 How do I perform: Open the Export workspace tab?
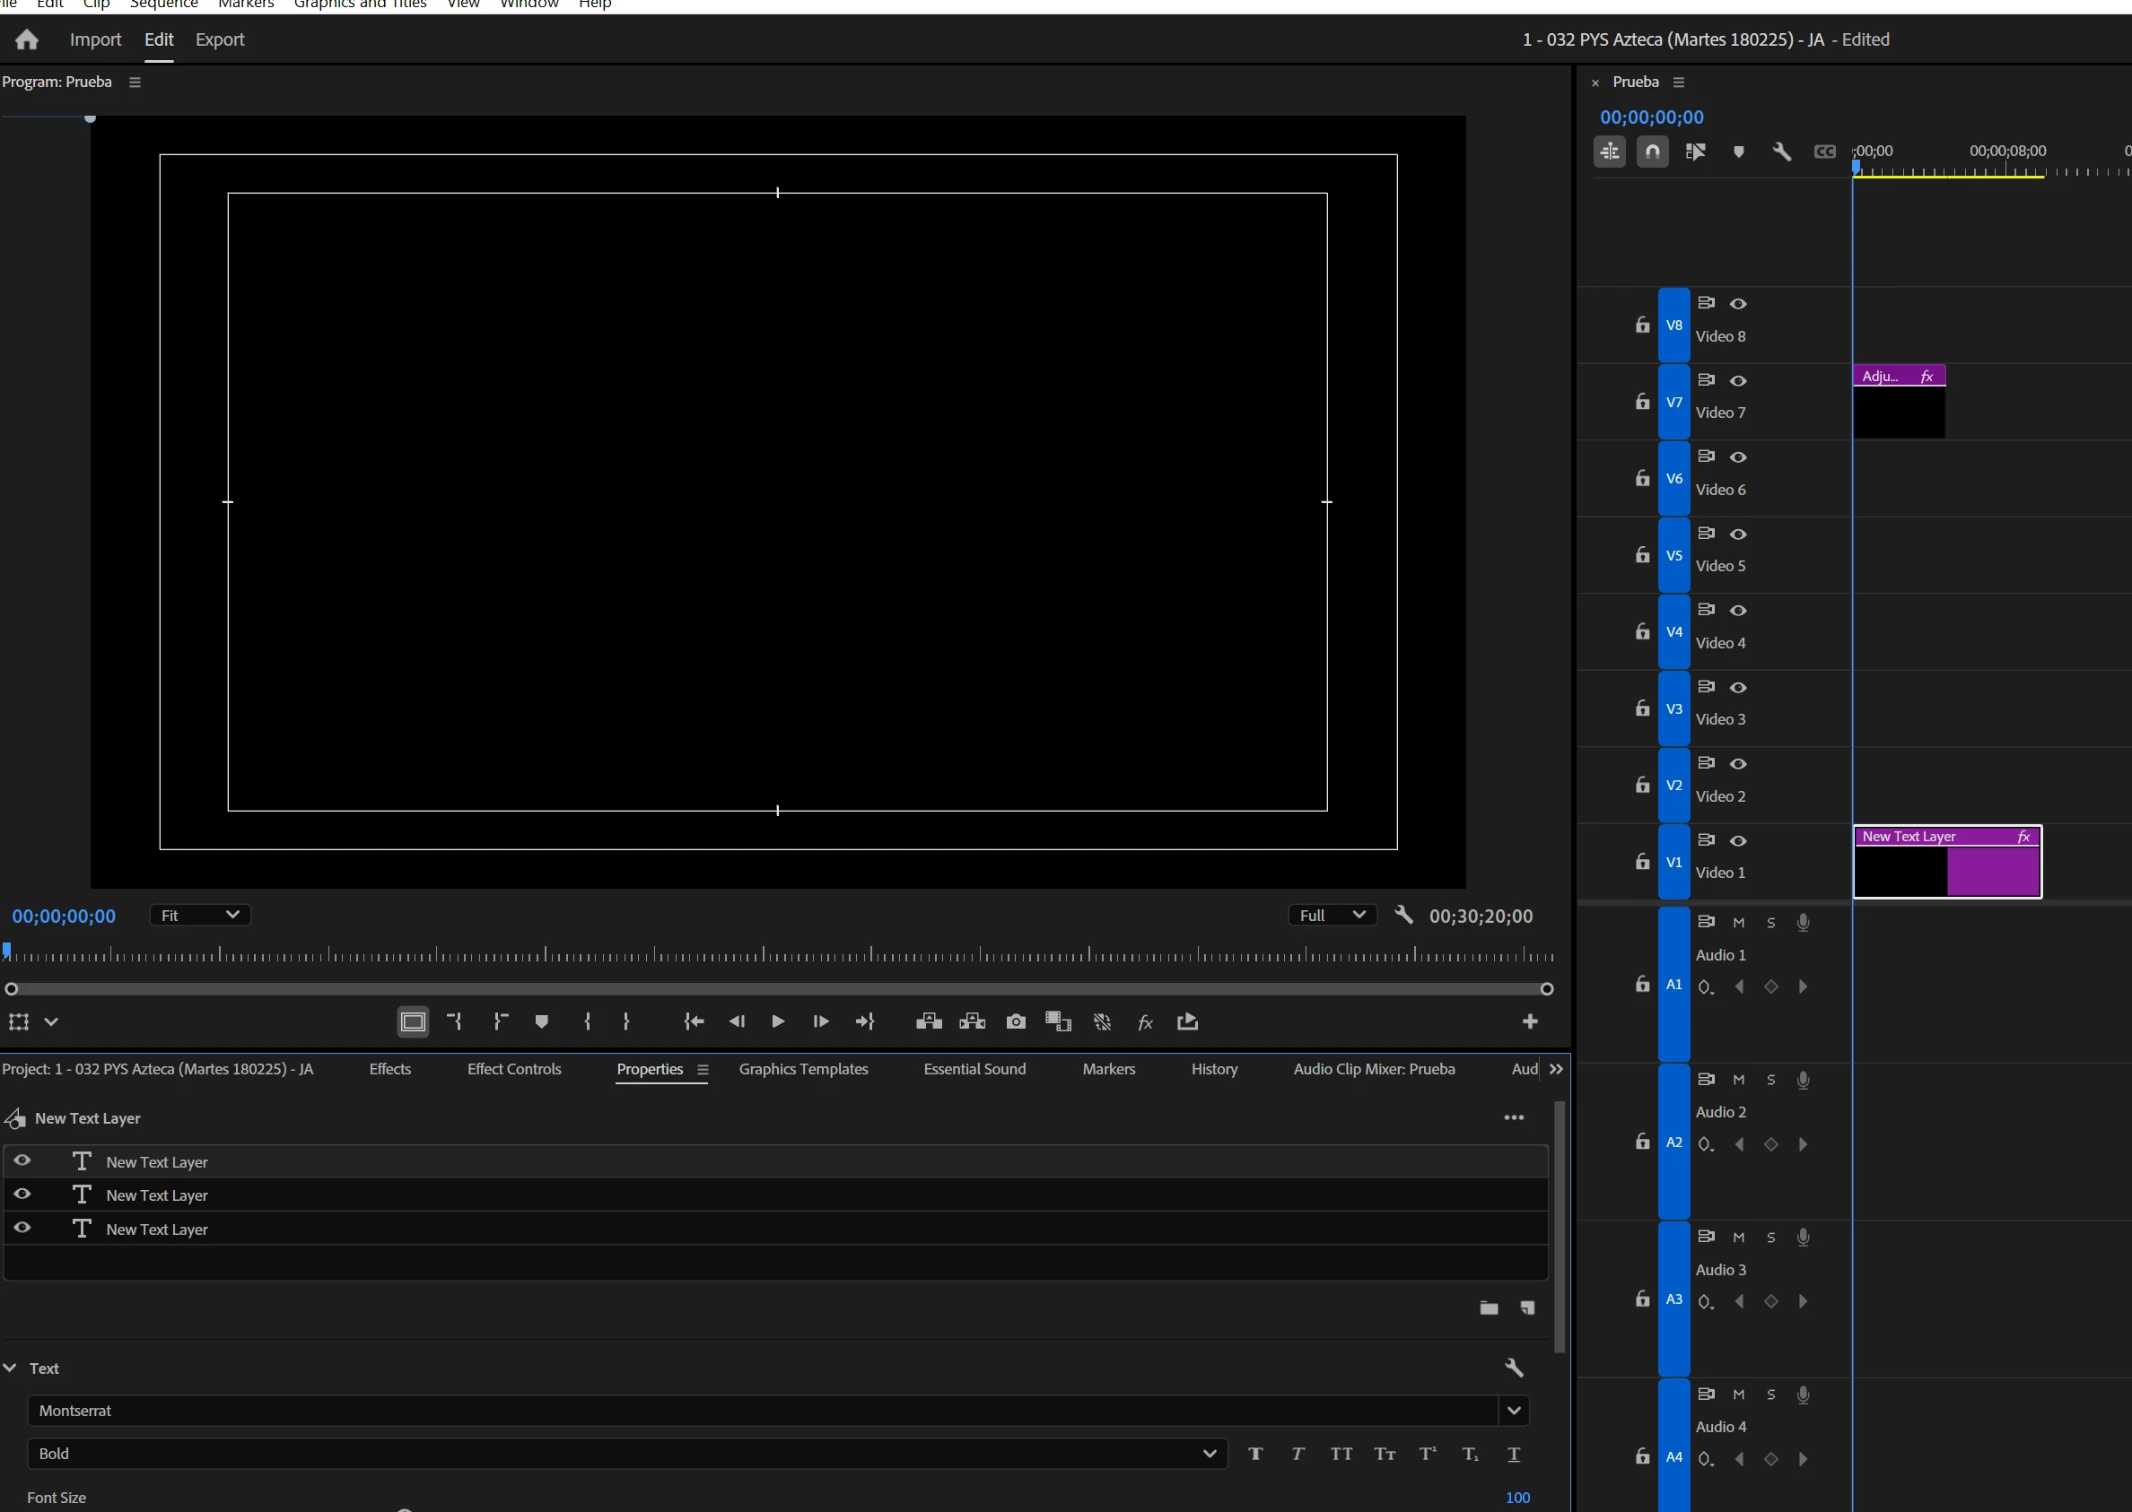point(220,39)
